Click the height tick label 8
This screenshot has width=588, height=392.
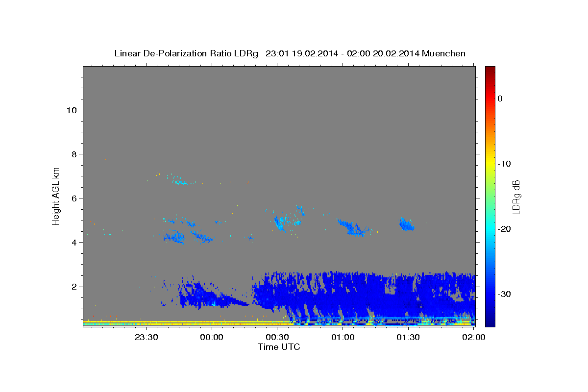[x=73, y=154]
